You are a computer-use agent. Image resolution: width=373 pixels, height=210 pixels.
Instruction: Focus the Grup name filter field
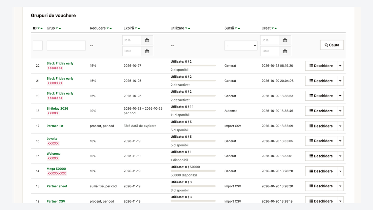pos(66,45)
